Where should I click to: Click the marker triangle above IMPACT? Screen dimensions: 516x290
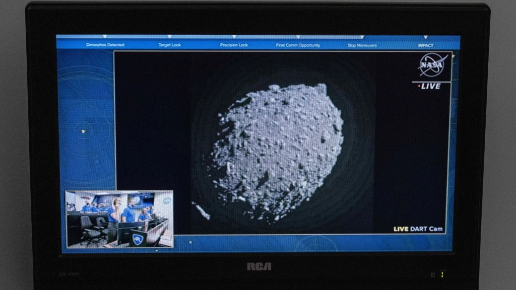coord(425,37)
